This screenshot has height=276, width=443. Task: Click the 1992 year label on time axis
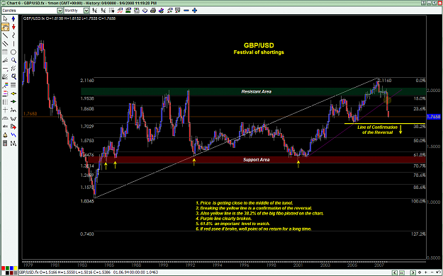point(190,265)
